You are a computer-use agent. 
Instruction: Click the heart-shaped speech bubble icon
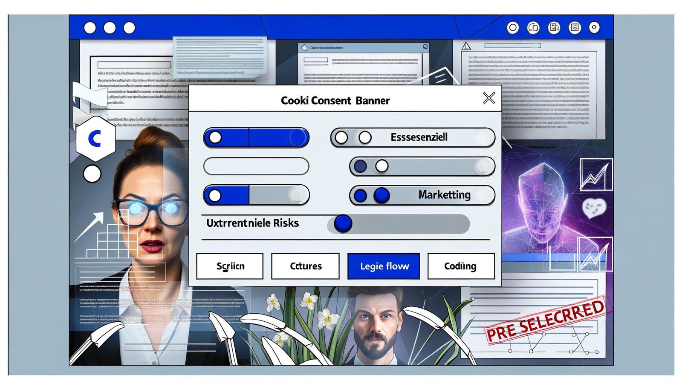coord(594,208)
